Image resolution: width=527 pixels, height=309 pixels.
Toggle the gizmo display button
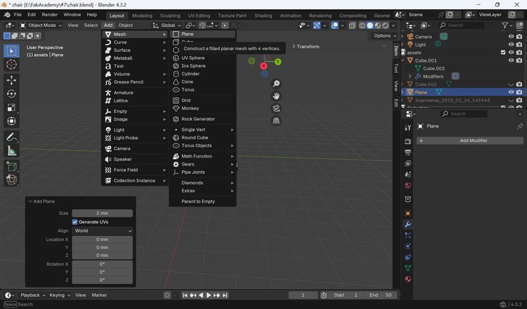pyautogui.click(x=317, y=26)
